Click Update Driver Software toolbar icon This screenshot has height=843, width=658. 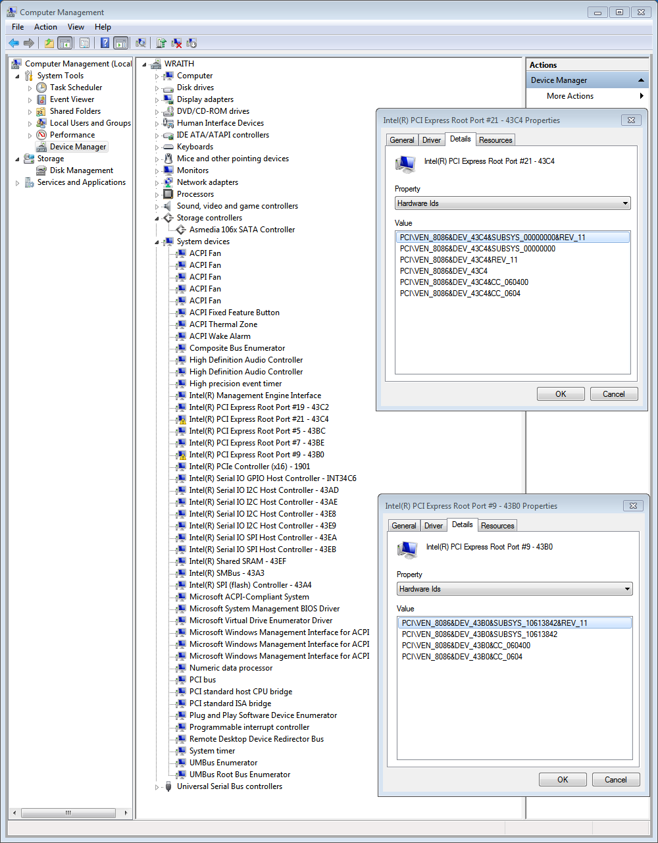(161, 43)
